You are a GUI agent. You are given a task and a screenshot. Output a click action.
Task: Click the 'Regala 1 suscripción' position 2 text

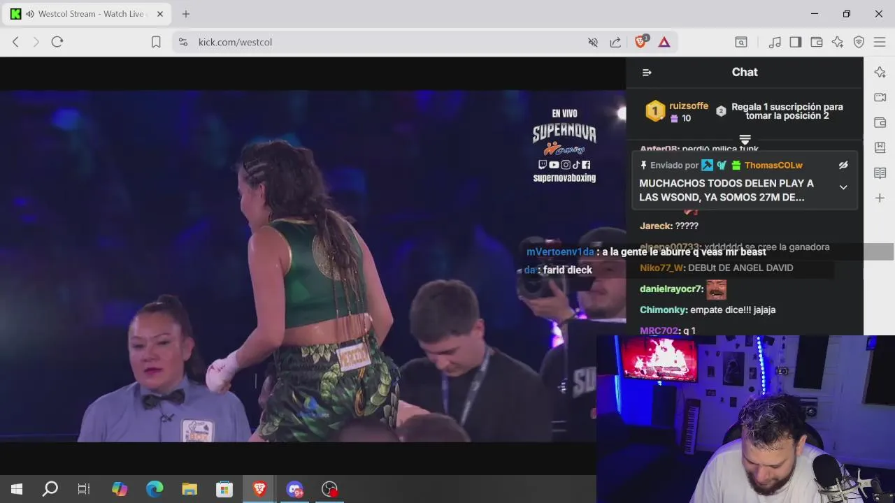click(x=787, y=111)
